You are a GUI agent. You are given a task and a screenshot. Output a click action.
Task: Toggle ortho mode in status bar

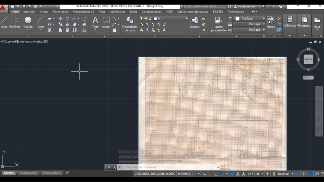point(210,174)
